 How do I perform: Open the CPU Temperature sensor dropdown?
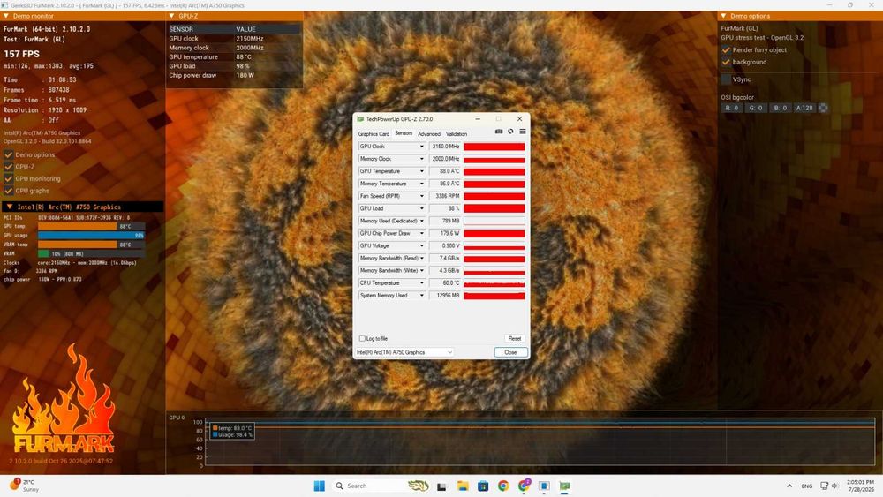pos(421,282)
